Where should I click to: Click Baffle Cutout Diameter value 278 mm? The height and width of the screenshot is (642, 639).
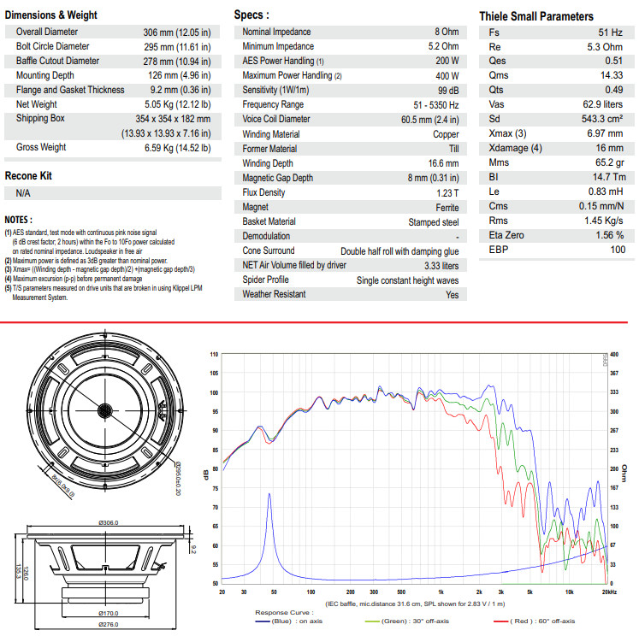(177, 62)
